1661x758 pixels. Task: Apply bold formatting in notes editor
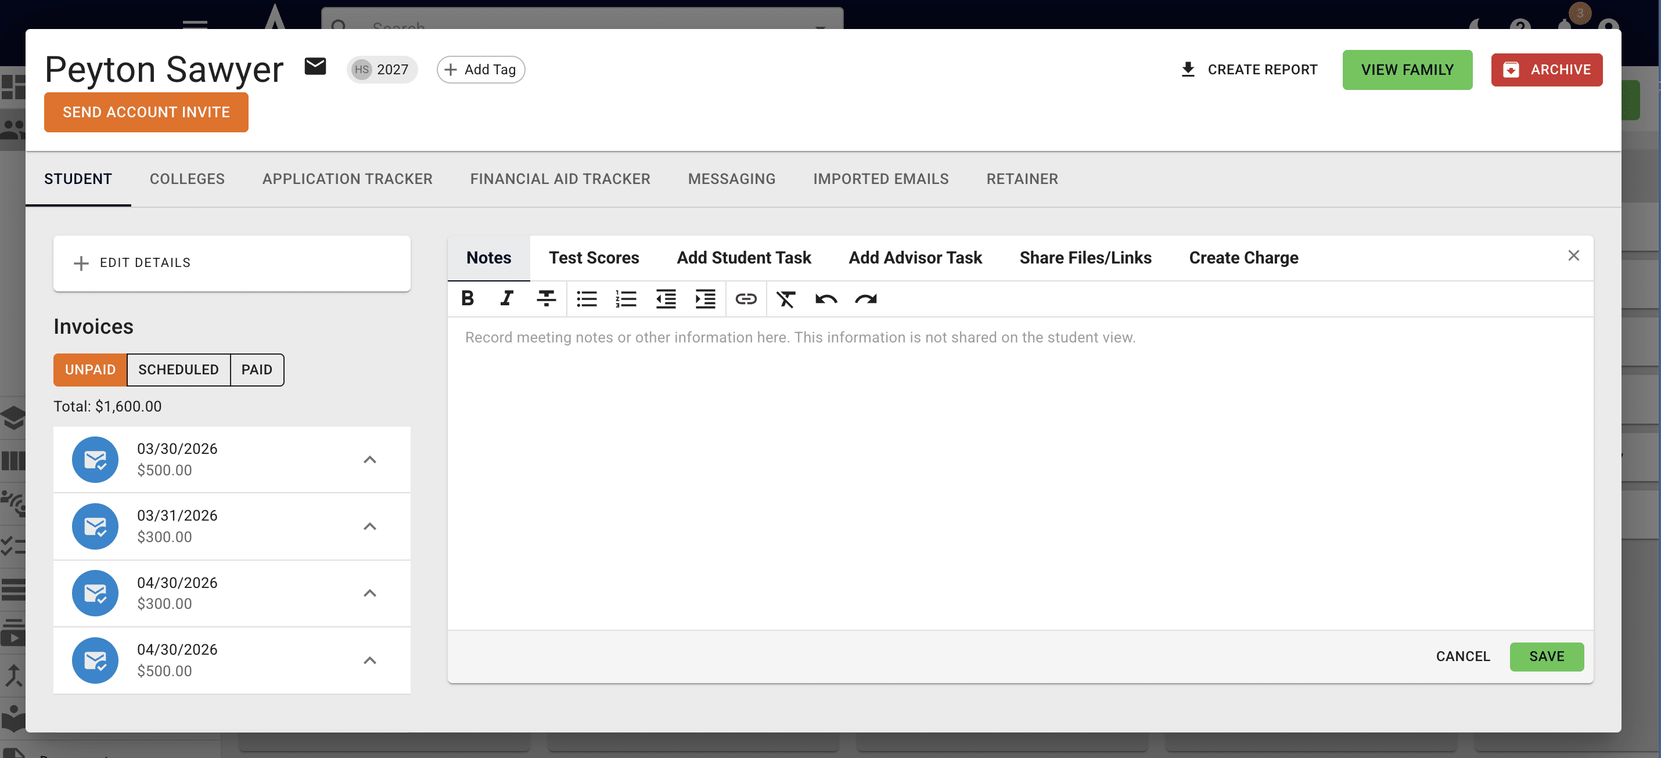coord(468,298)
